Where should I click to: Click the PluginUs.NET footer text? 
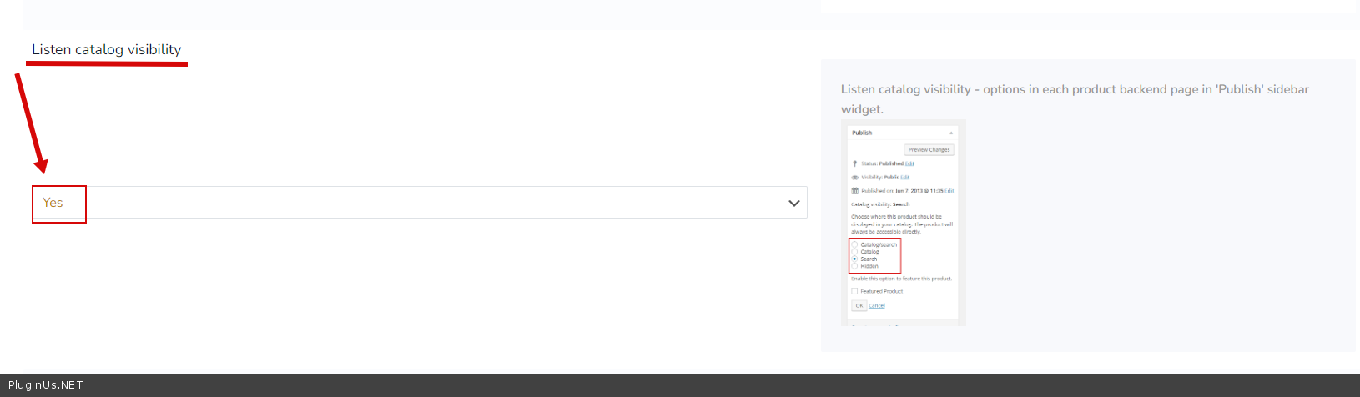click(46, 385)
